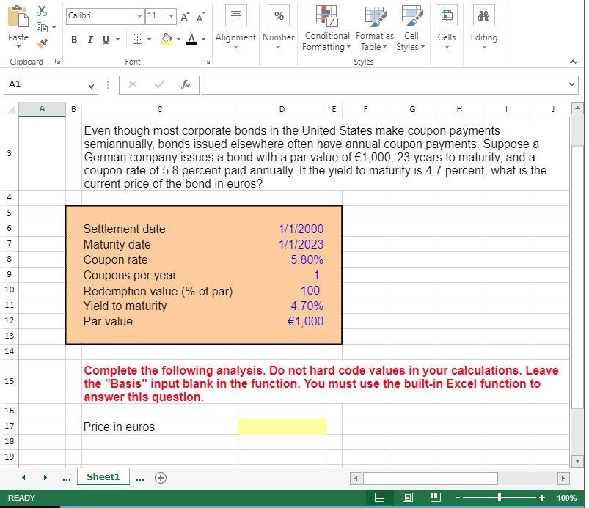Viewport: 589px width, 508px height.
Task: Open the Conditional Formatting icon
Action: click(x=327, y=16)
